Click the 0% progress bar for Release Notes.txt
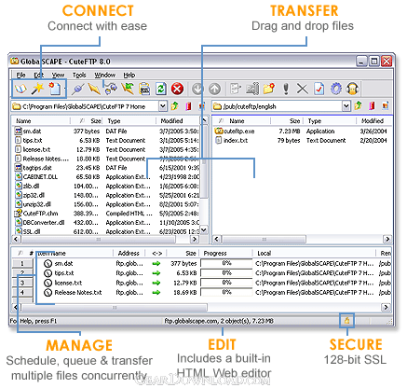 point(226,292)
